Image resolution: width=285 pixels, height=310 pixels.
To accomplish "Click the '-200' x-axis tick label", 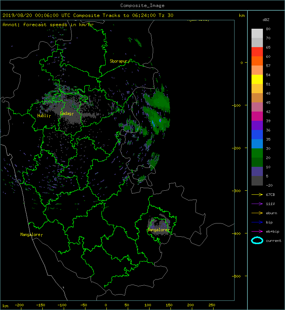I will pos(19,305).
